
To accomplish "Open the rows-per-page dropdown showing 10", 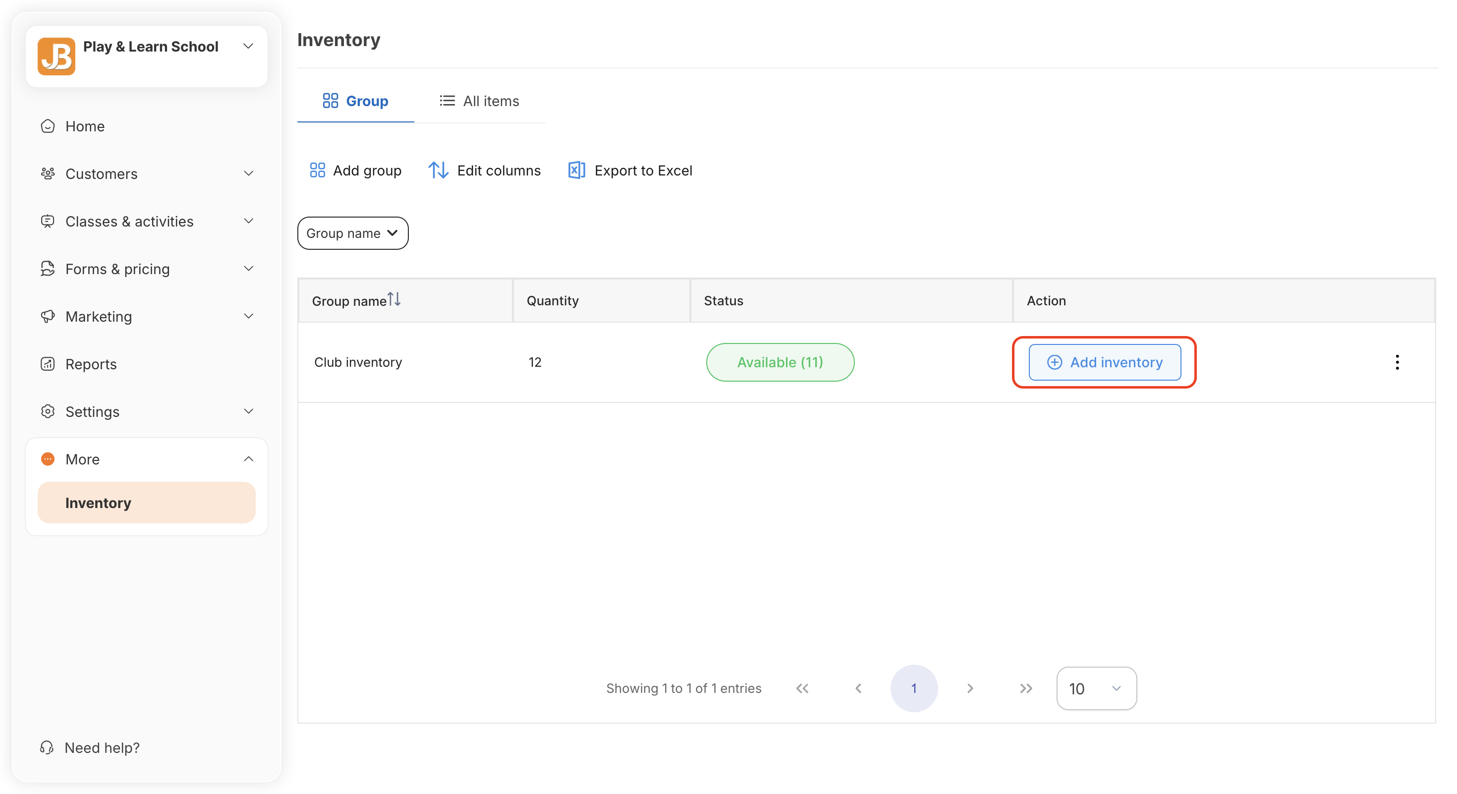I will click(1096, 688).
